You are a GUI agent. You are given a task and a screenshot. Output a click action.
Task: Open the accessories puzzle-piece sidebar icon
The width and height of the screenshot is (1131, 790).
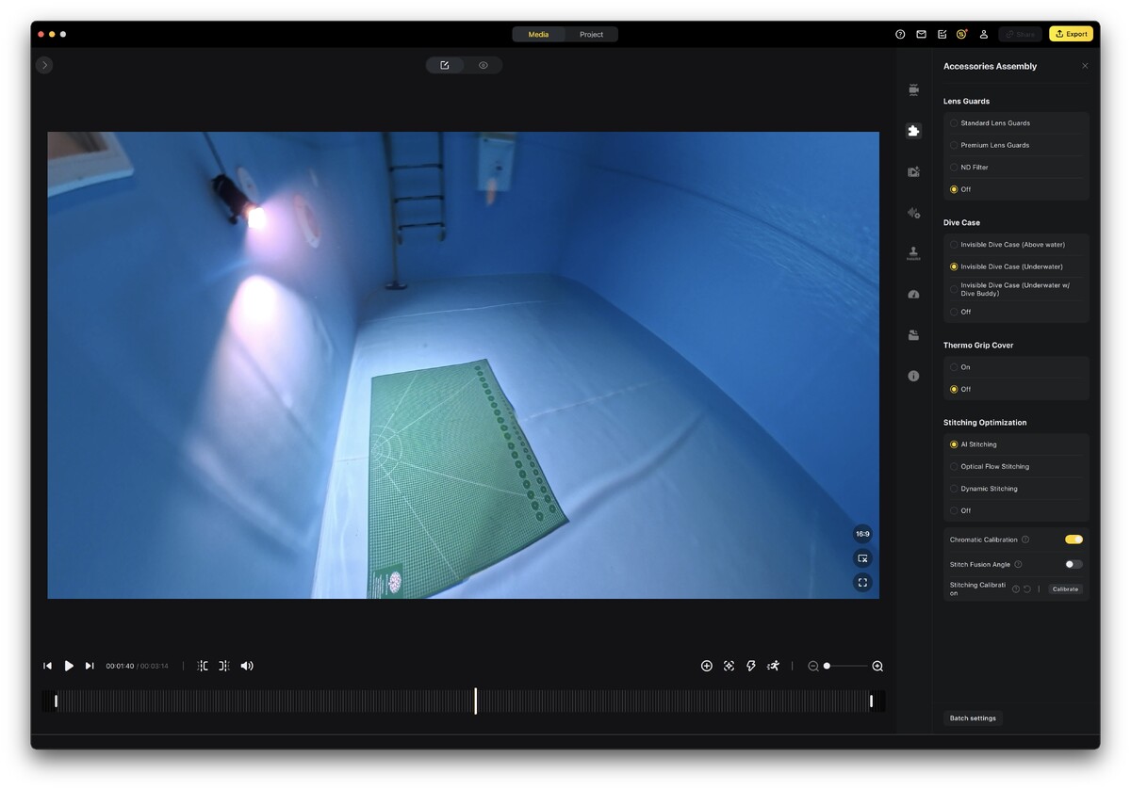pos(913,131)
